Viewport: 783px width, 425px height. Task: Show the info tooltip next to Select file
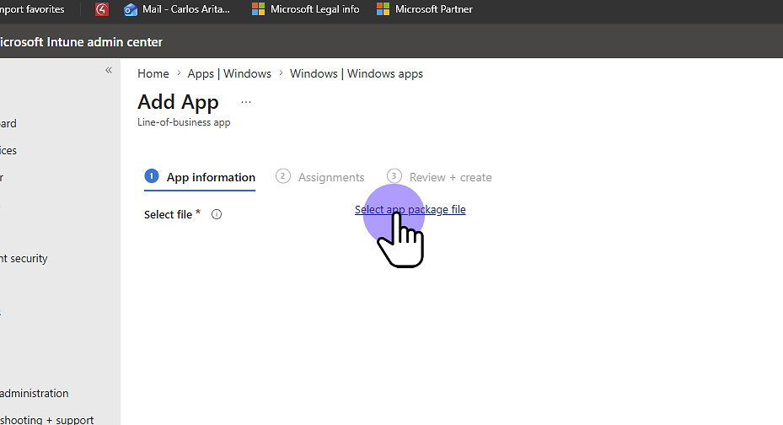217,214
